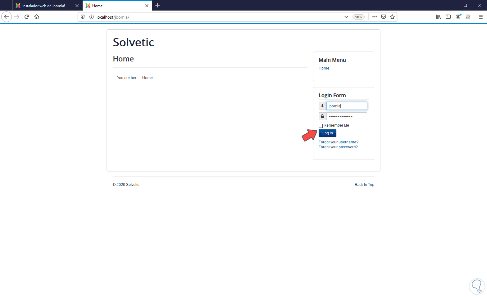Focus the username field containing joomla
Viewport: 487px width, 297px height.
point(347,106)
